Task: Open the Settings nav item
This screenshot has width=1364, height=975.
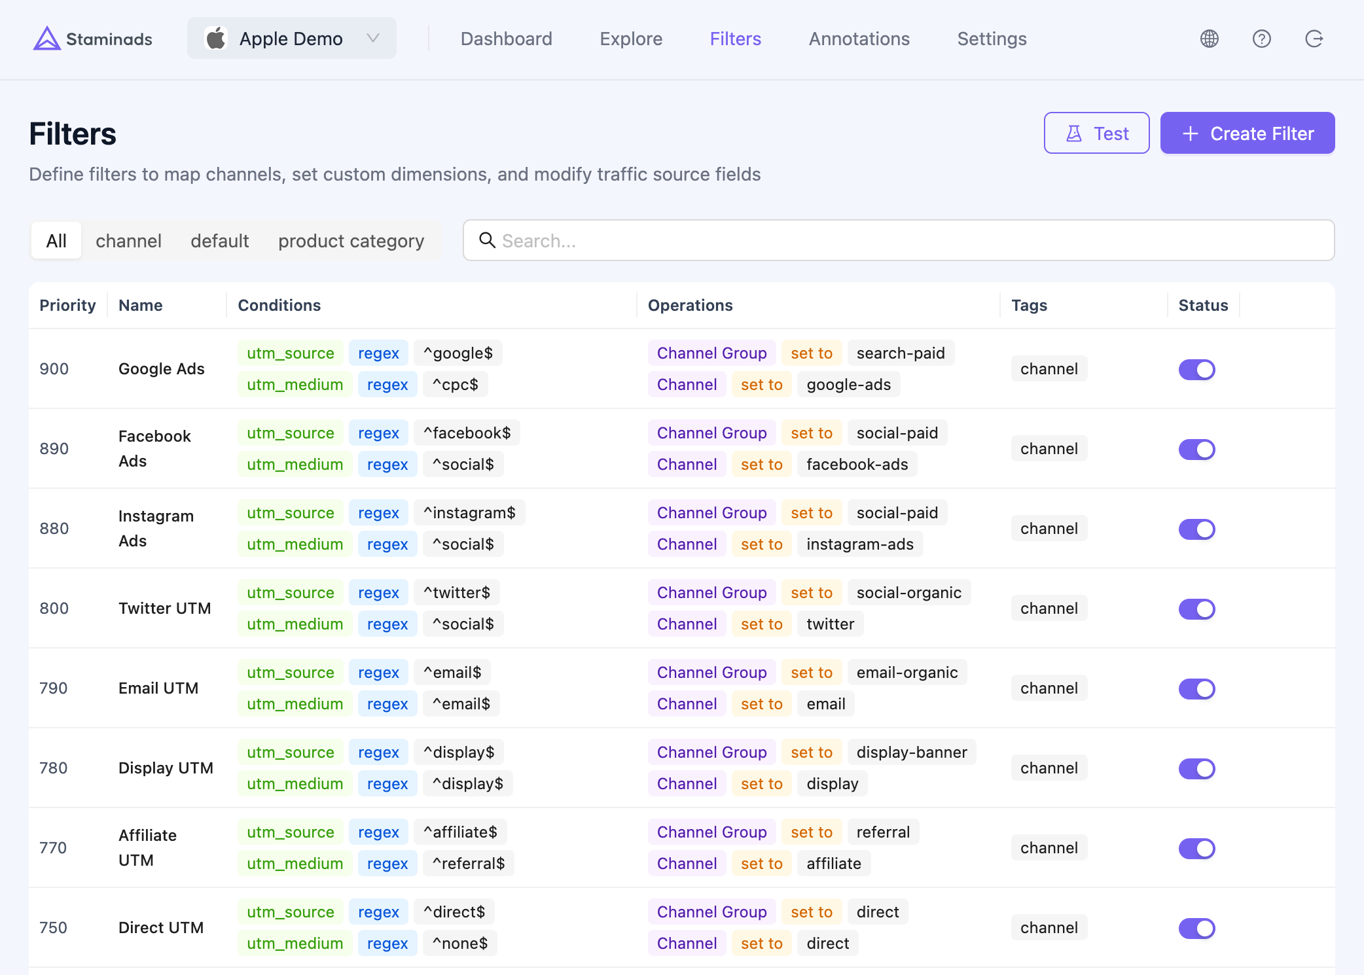Action: (x=992, y=39)
